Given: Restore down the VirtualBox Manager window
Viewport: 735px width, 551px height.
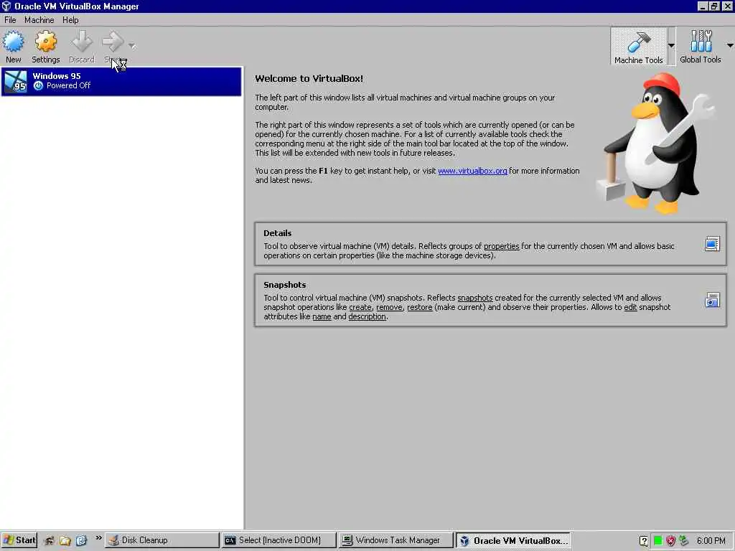Looking at the screenshot, I should pos(714,6).
